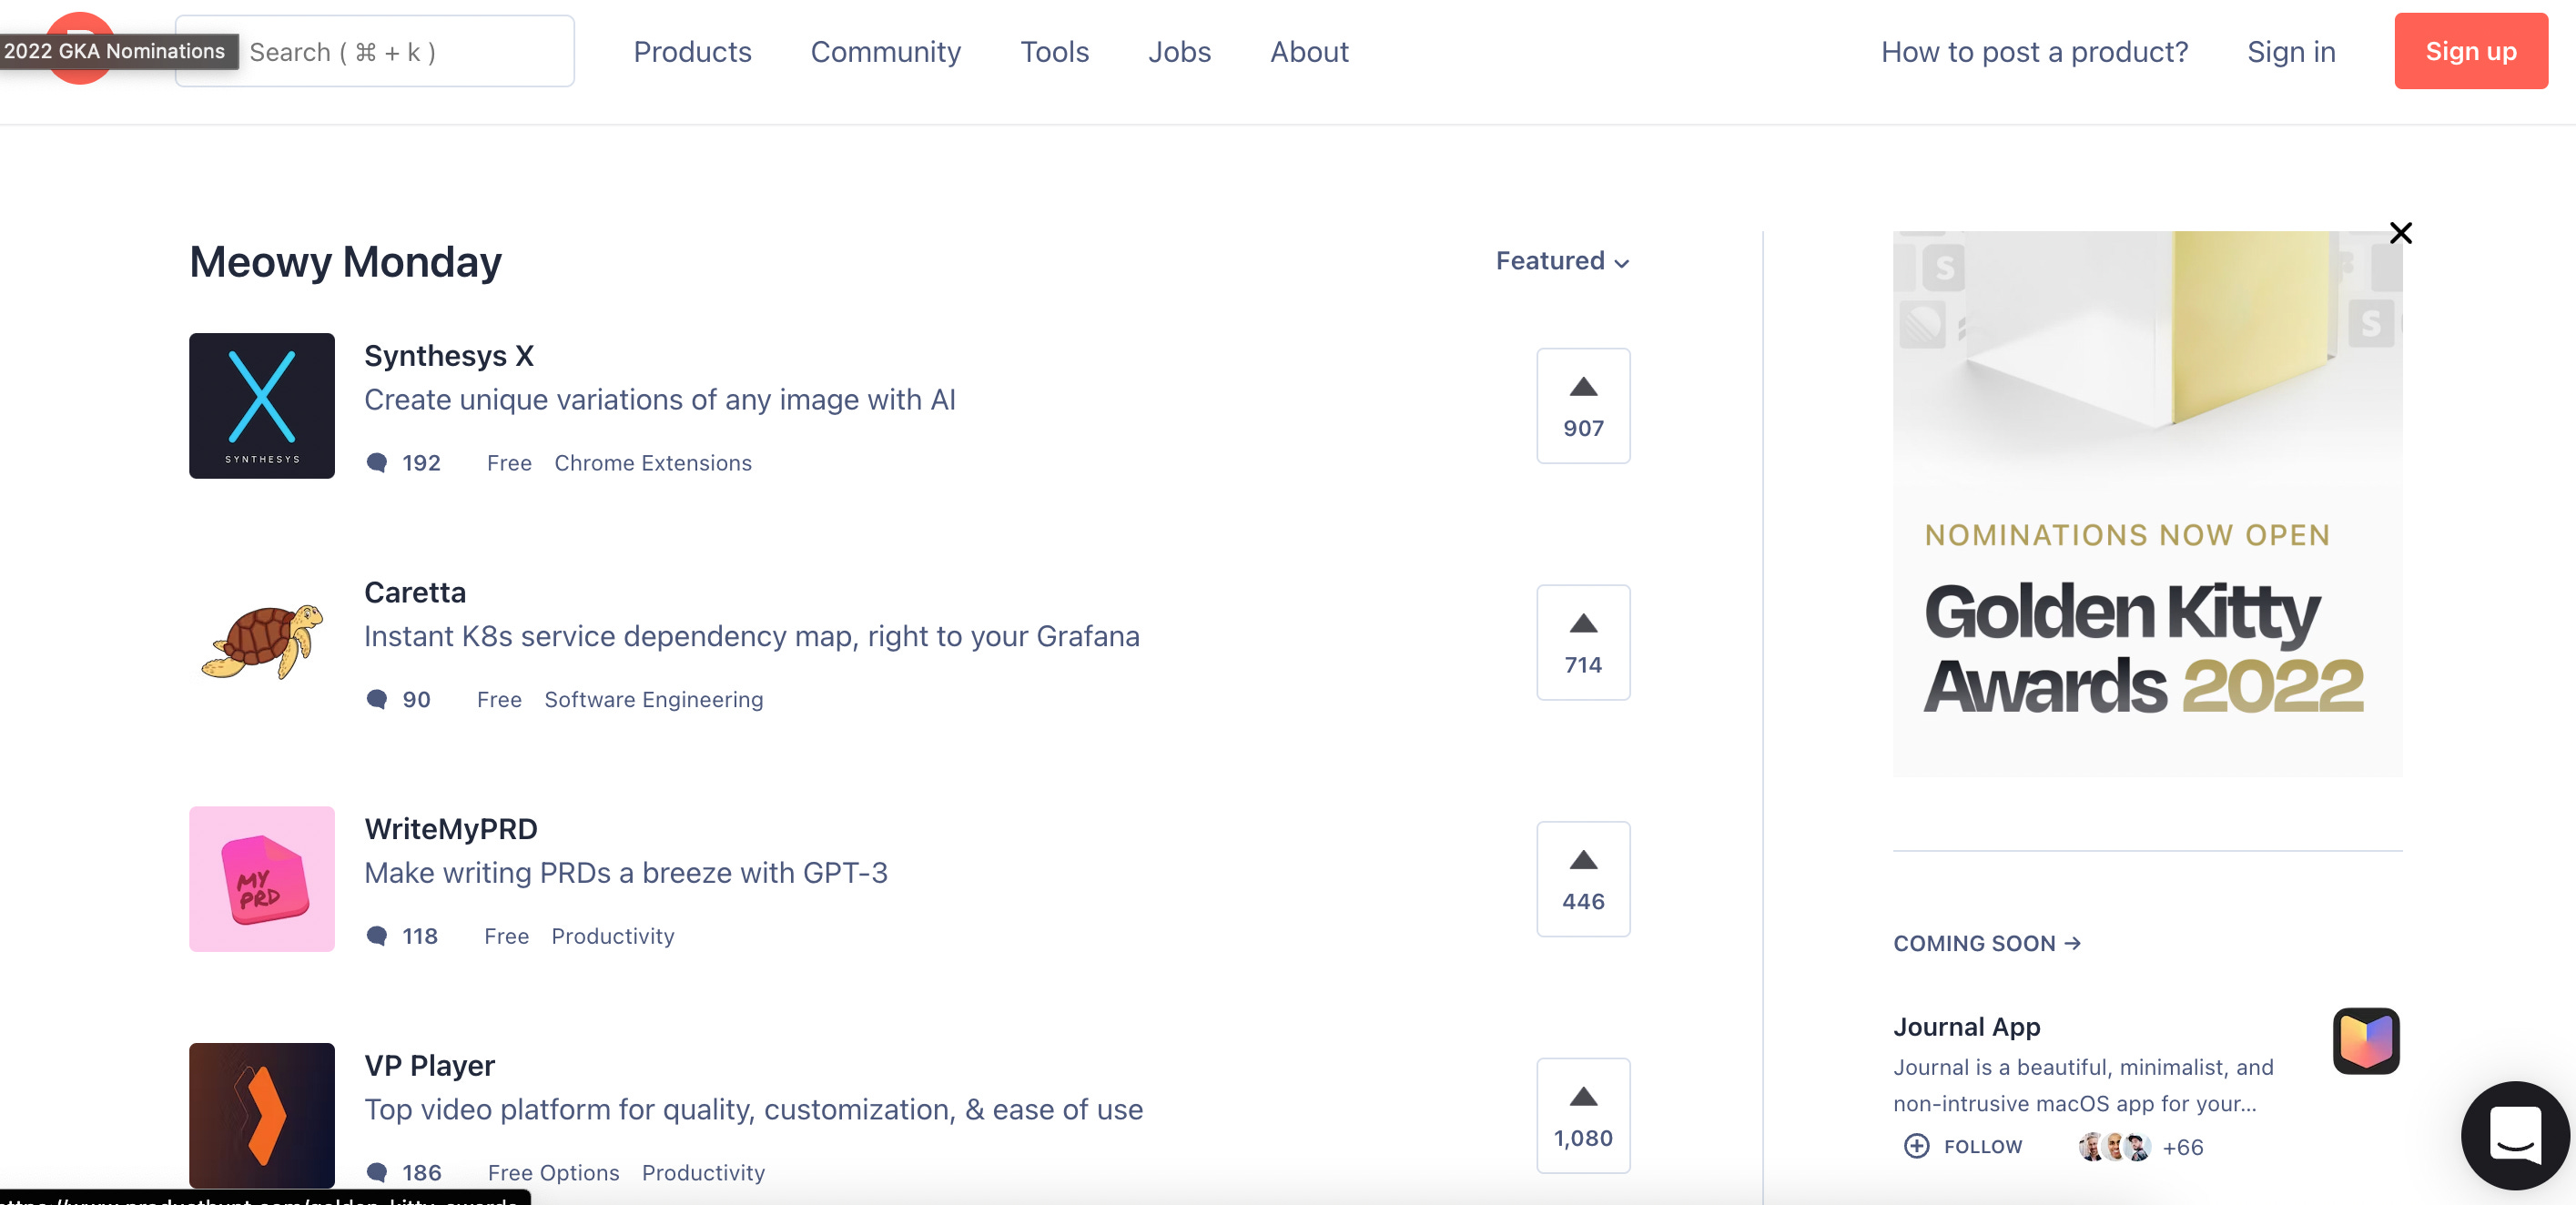Upvote Synthesys X with 907 votes
The height and width of the screenshot is (1205, 2576).
[x=1582, y=405]
